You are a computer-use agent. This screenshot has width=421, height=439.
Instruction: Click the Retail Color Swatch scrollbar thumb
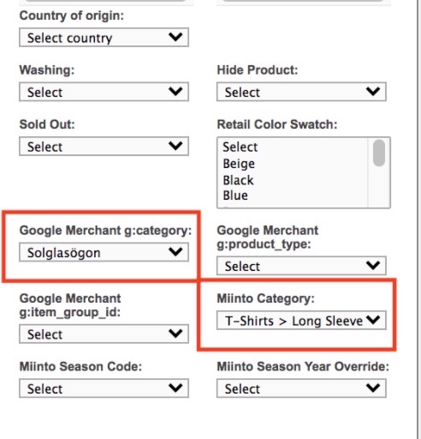point(379,153)
